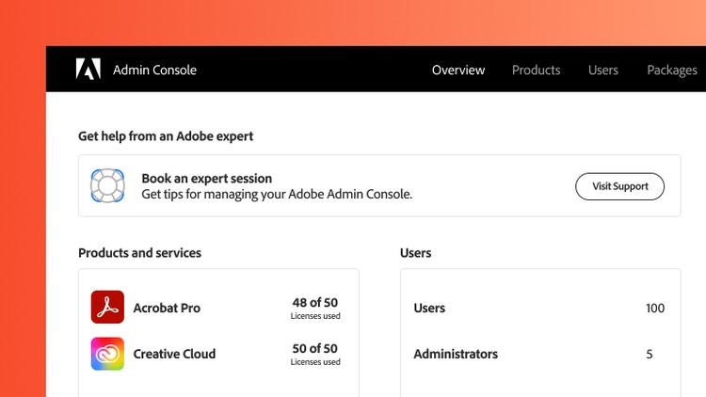Click the administrators count 5
706x397 pixels.
coord(650,354)
